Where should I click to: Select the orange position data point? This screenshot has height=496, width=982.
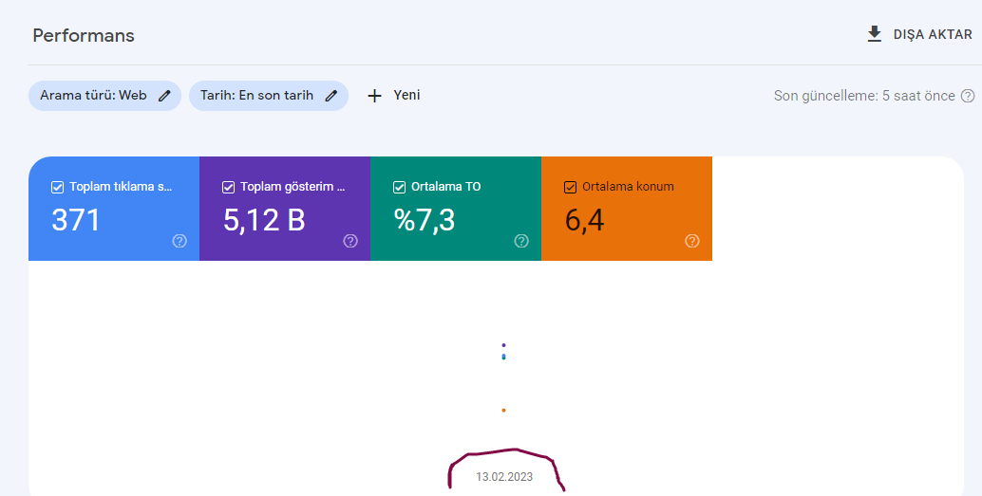pos(503,411)
